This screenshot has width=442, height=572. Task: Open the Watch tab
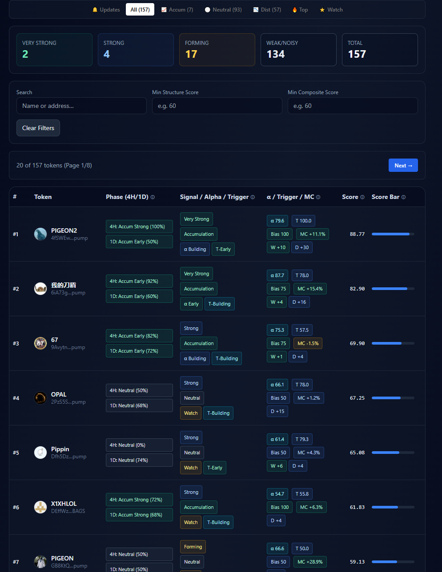[331, 10]
